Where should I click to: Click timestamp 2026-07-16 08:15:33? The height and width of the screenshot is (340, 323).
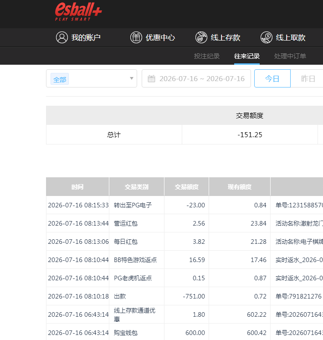[x=78, y=205]
